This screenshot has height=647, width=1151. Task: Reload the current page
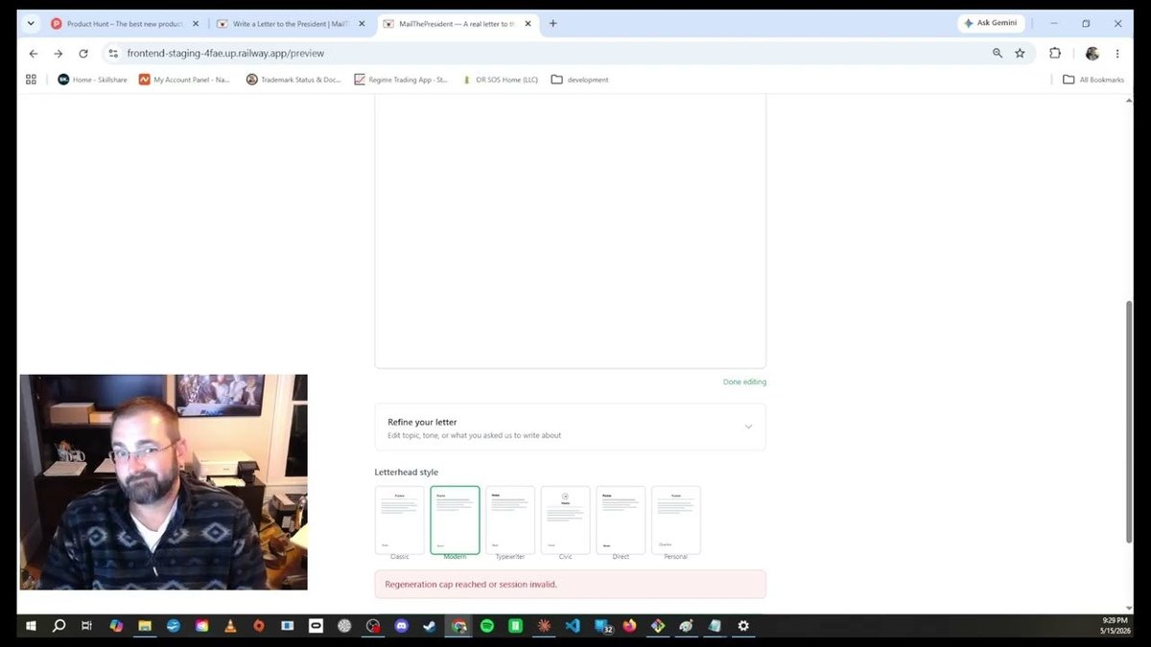83,54
